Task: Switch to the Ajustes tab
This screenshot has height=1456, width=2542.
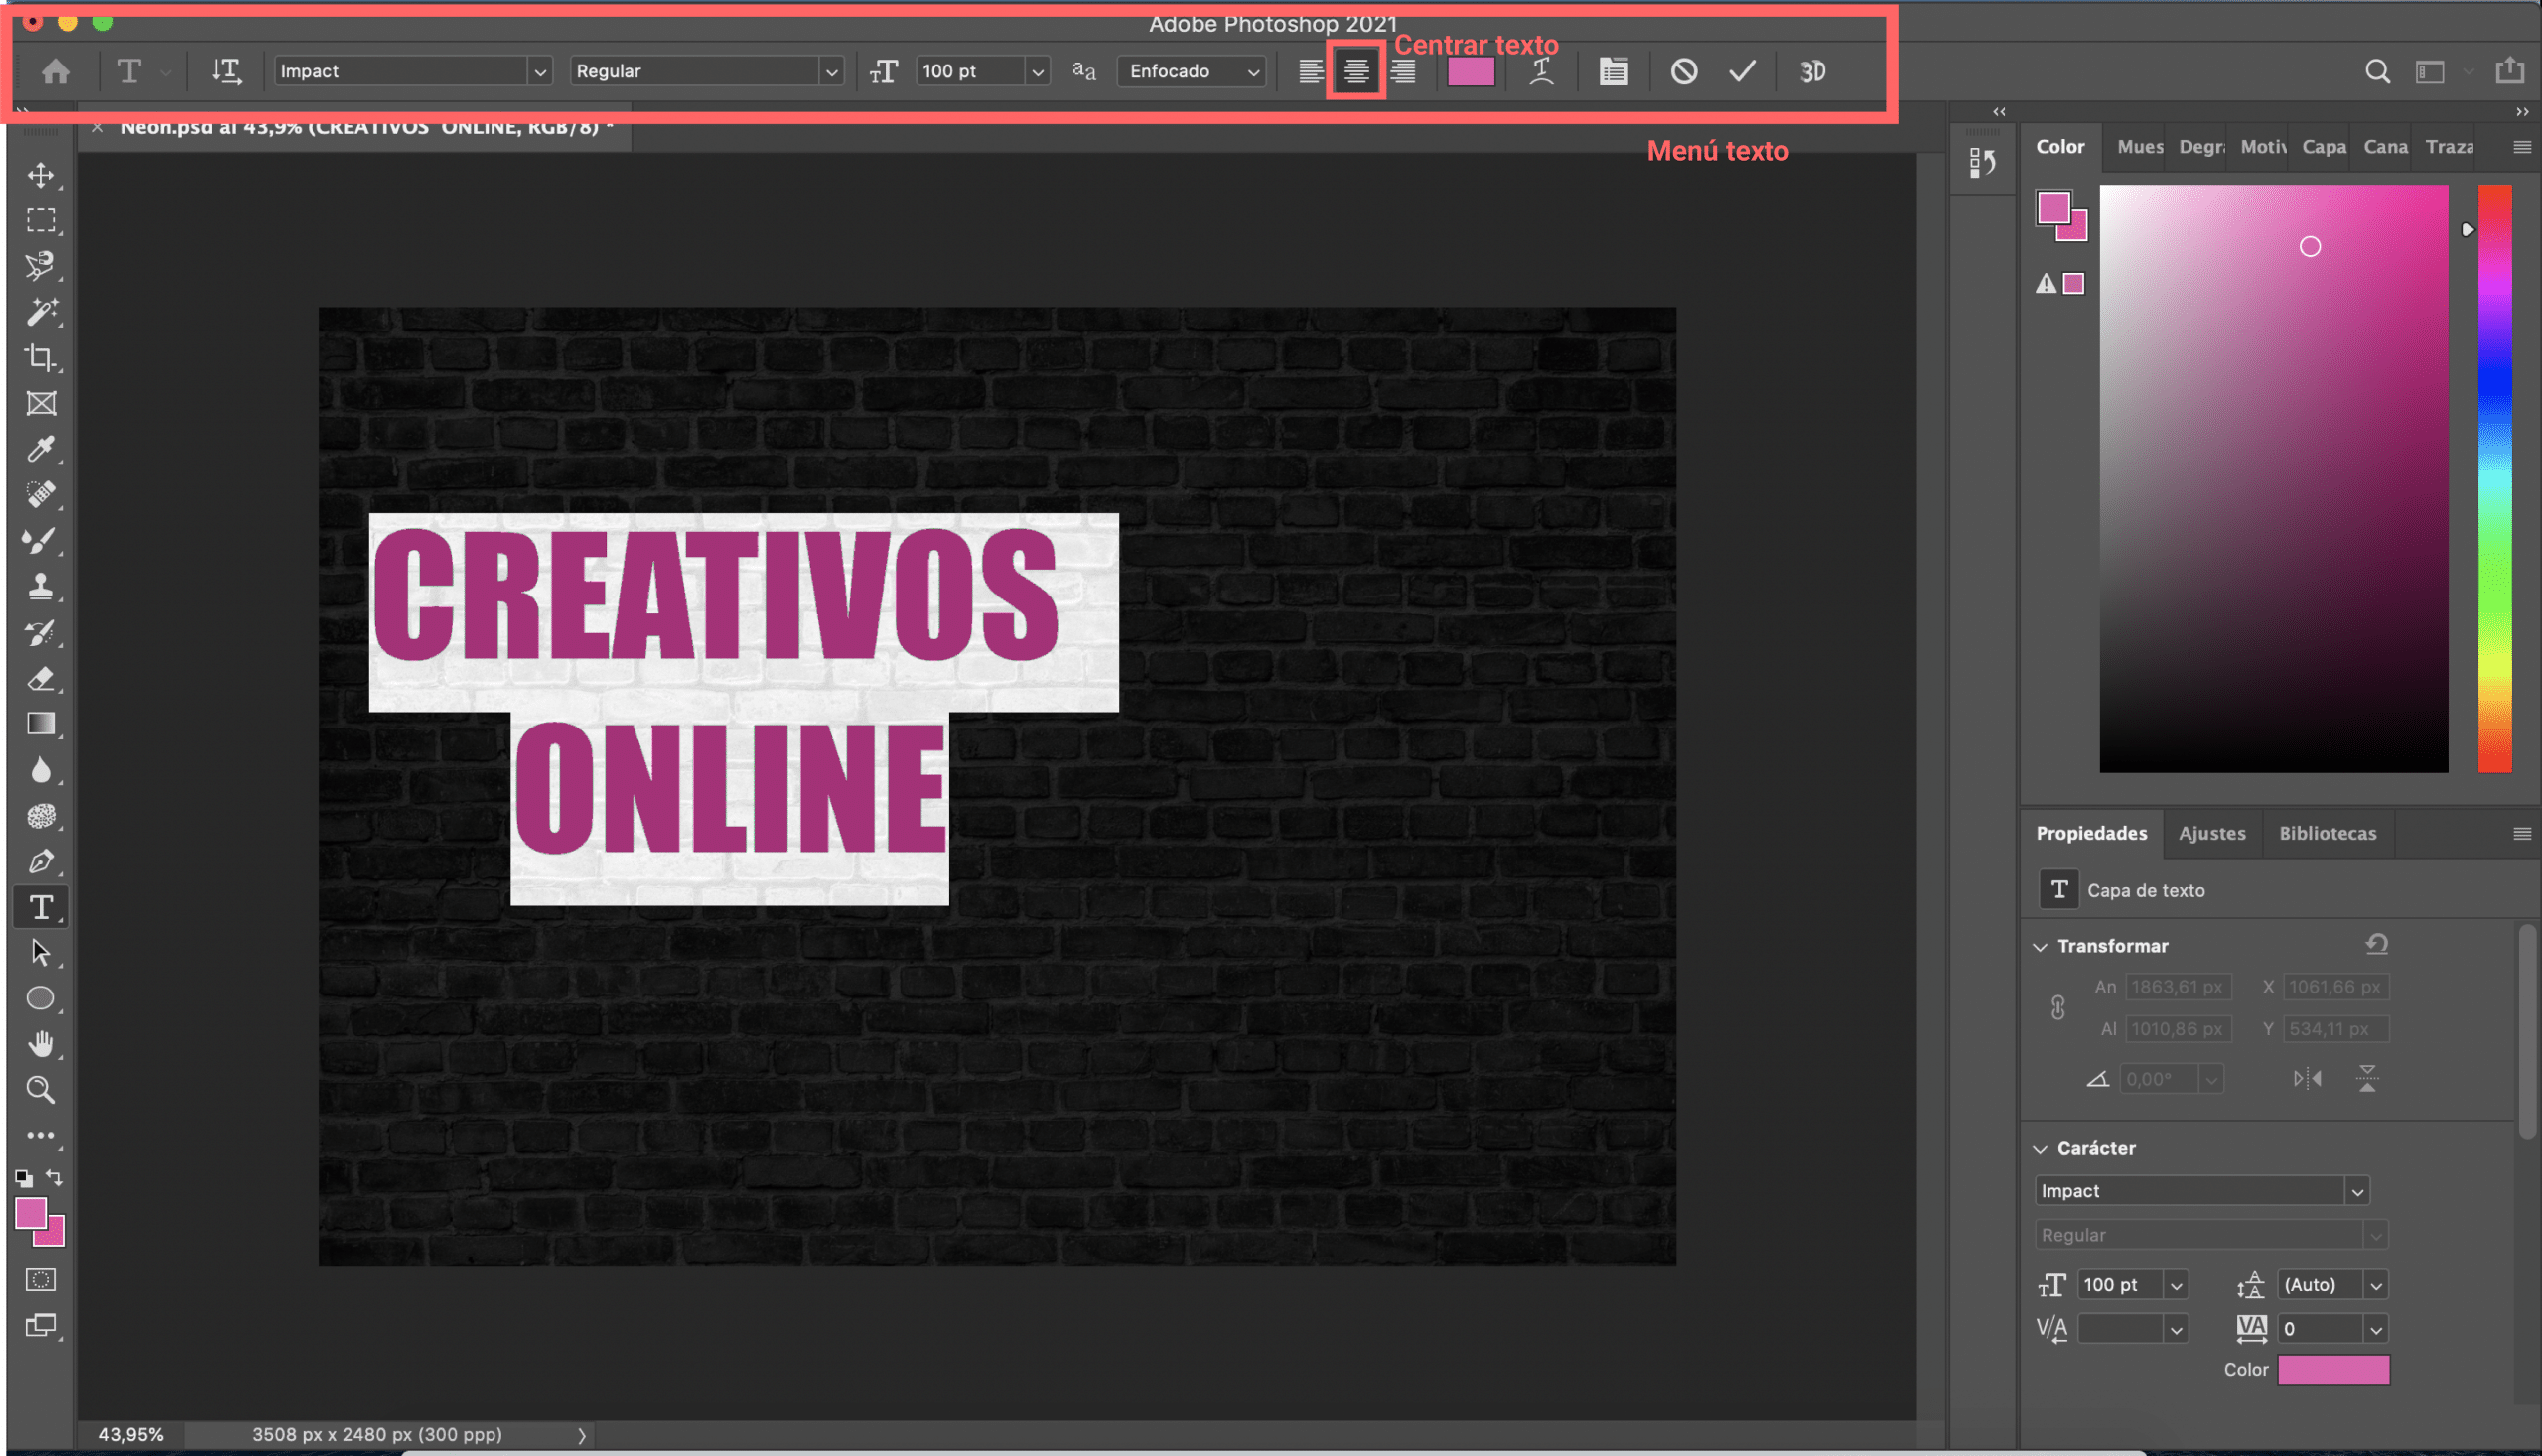Action: [x=2212, y=833]
